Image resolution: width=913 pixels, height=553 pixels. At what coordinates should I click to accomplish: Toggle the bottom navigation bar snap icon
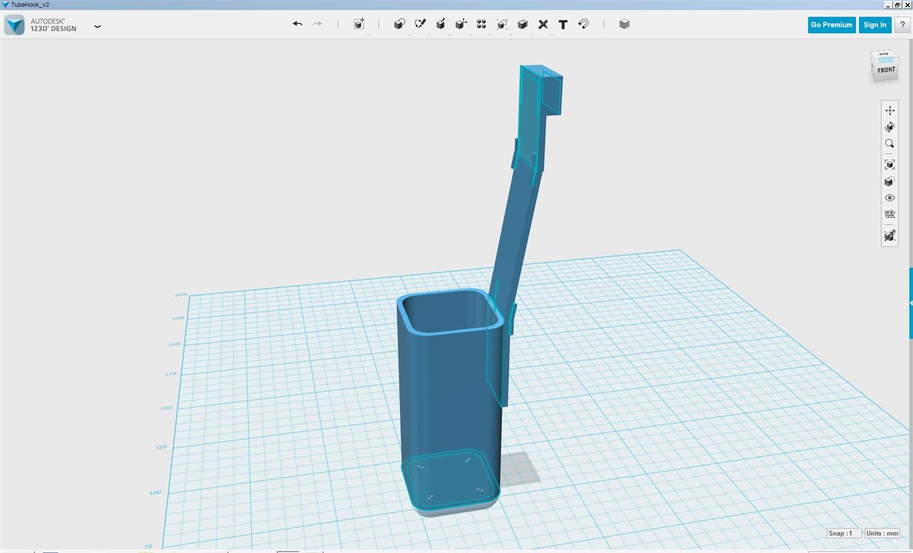tap(889, 235)
